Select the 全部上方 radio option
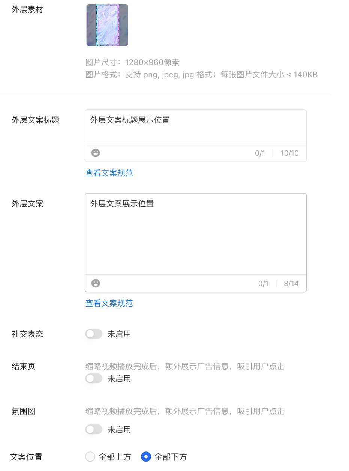Screen dimensions: 349x471 [90, 457]
